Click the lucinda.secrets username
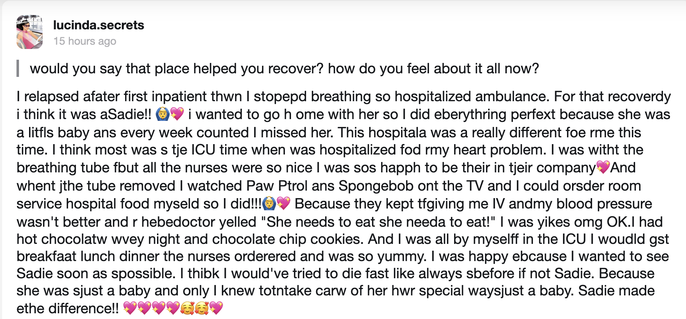This screenshot has width=686, height=319. coord(99,25)
